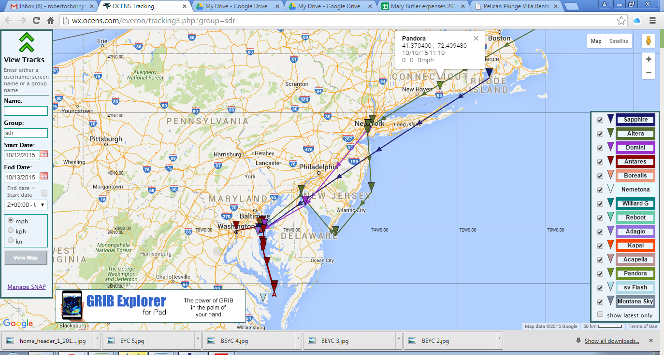Image resolution: width=664 pixels, height=355 pixels.
Task: Open Chrome menu hamburger button
Action: pyautogui.click(x=652, y=21)
